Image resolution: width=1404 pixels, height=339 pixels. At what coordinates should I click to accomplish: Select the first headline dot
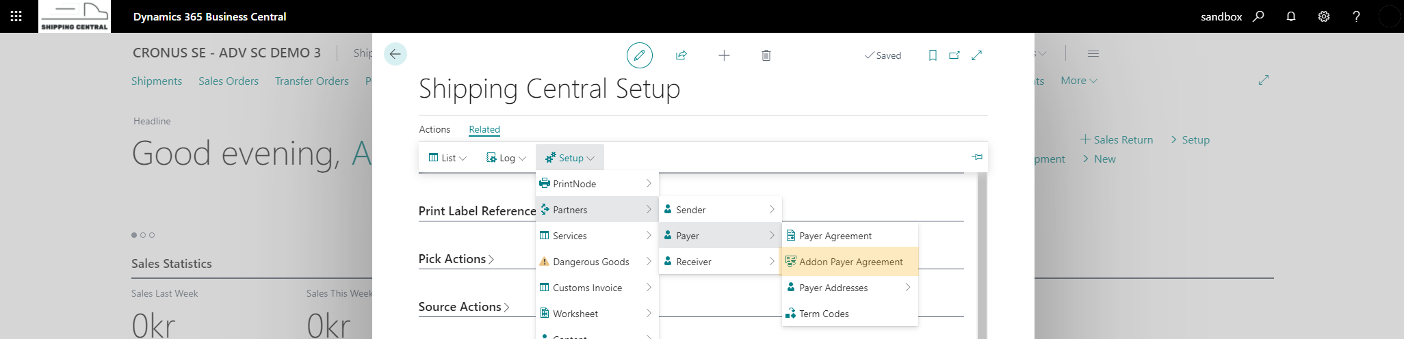click(134, 235)
